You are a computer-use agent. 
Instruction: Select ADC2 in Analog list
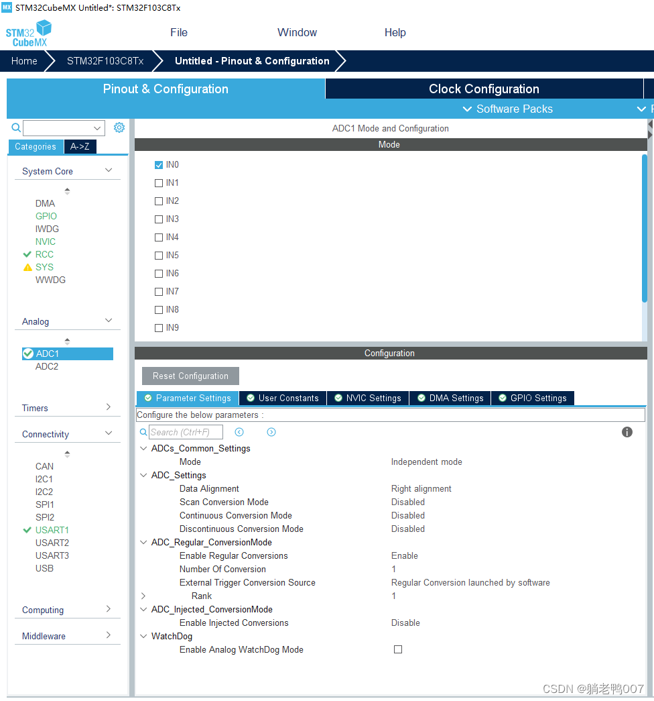(47, 366)
